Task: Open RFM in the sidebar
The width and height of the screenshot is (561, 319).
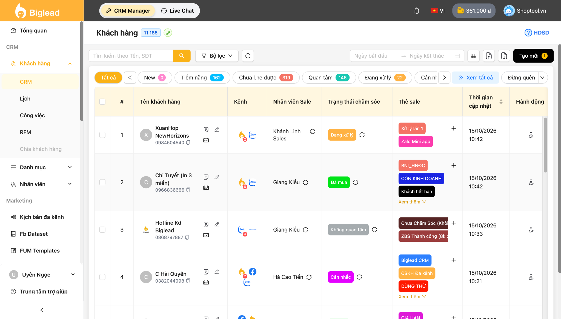Action: coord(25,132)
